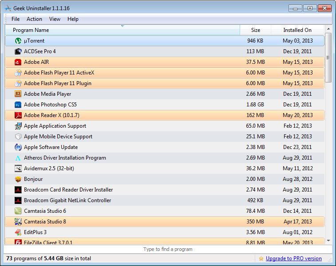Image resolution: width=336 pixels, height=266 pixels.
Task: Click the Adobe Flash Player 11 ActiveX icon
Action: coord(18,73)
